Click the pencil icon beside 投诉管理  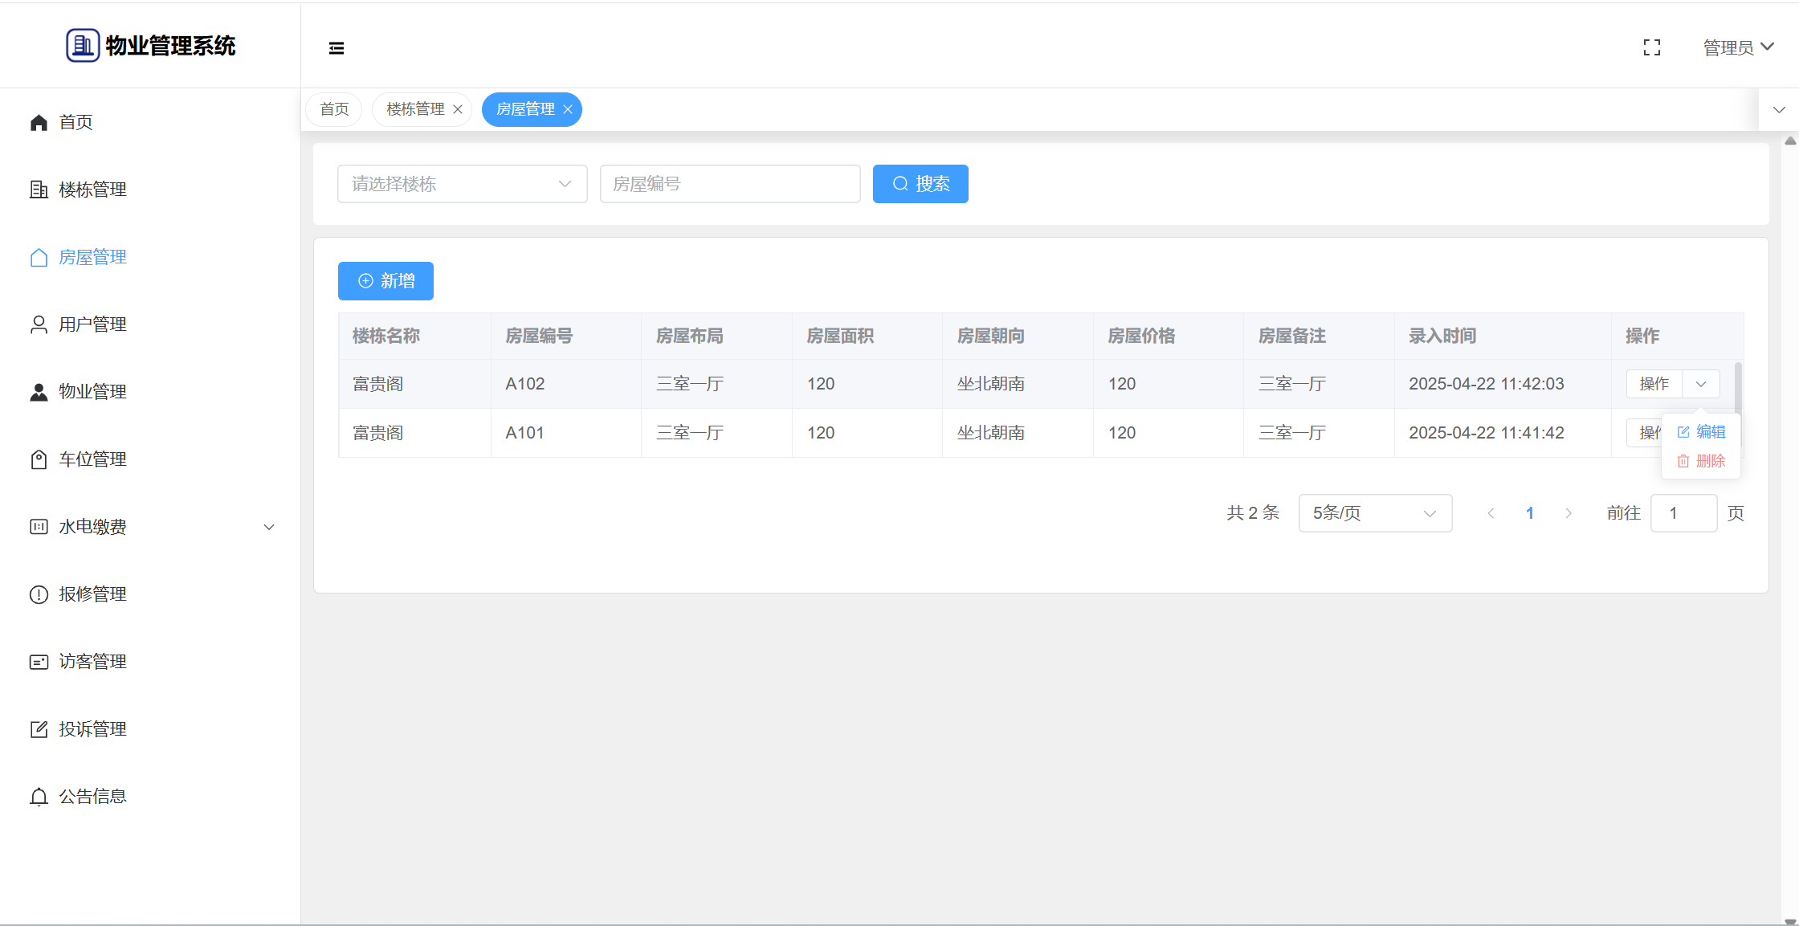39,729
